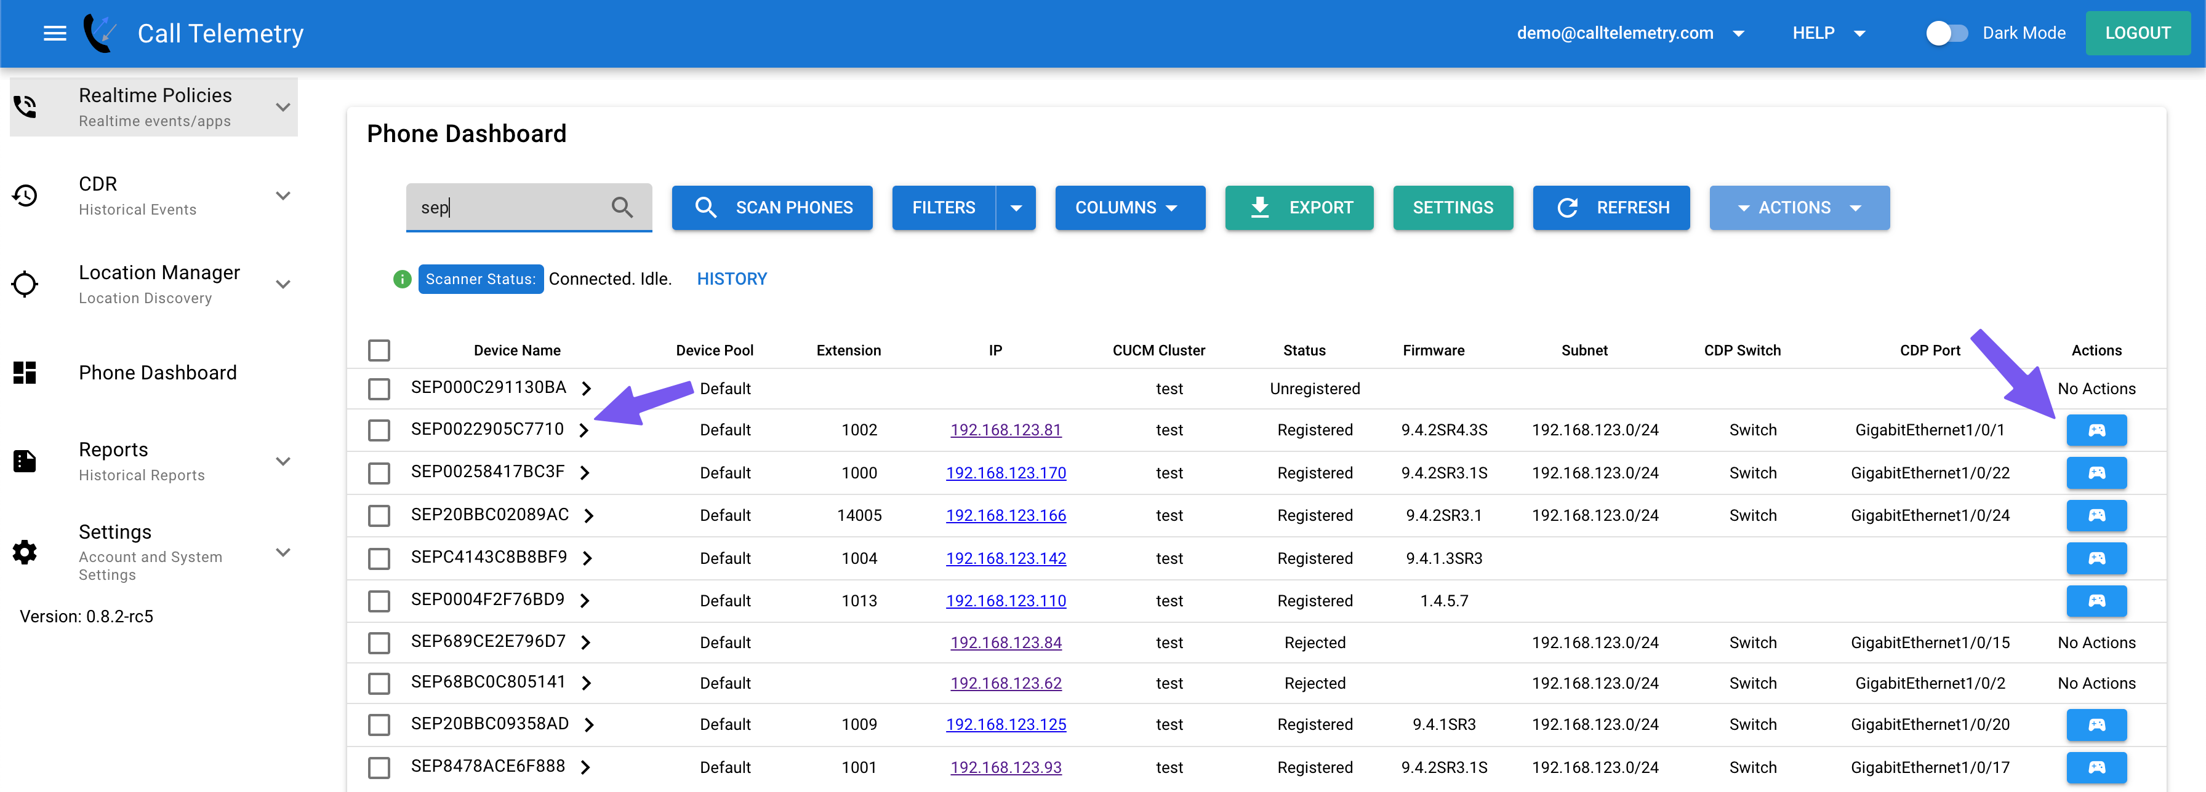Open IP link 192.168.123.93
This screenshot has height=792, width=2206.
pyautogui.click(x=1005, y=767)
